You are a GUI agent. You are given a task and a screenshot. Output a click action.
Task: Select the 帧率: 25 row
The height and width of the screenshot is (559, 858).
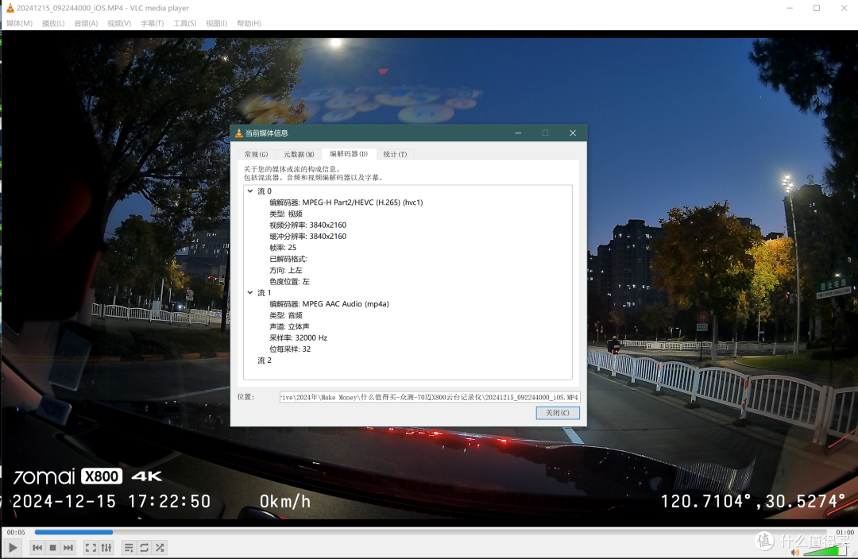pyautogui.click(x=283, y=247)
